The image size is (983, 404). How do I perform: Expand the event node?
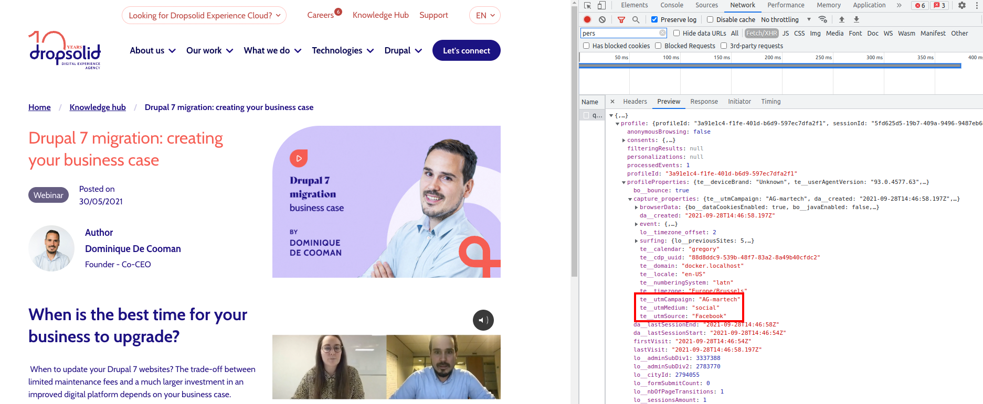point(637,224)
